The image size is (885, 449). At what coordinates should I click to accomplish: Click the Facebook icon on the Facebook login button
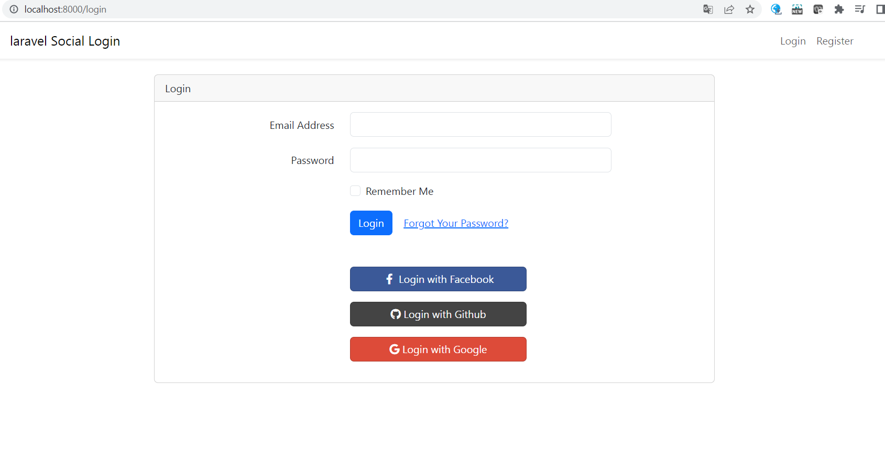389,279
